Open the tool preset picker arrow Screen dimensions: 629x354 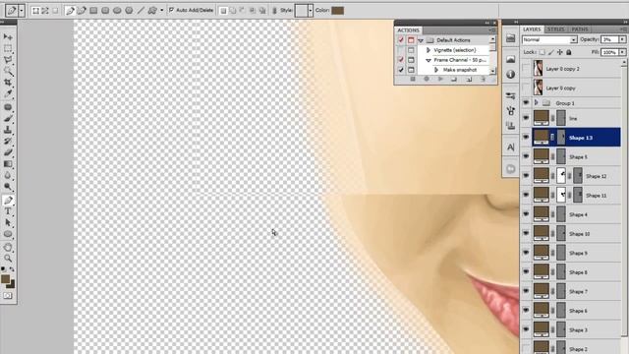(22, 11)
